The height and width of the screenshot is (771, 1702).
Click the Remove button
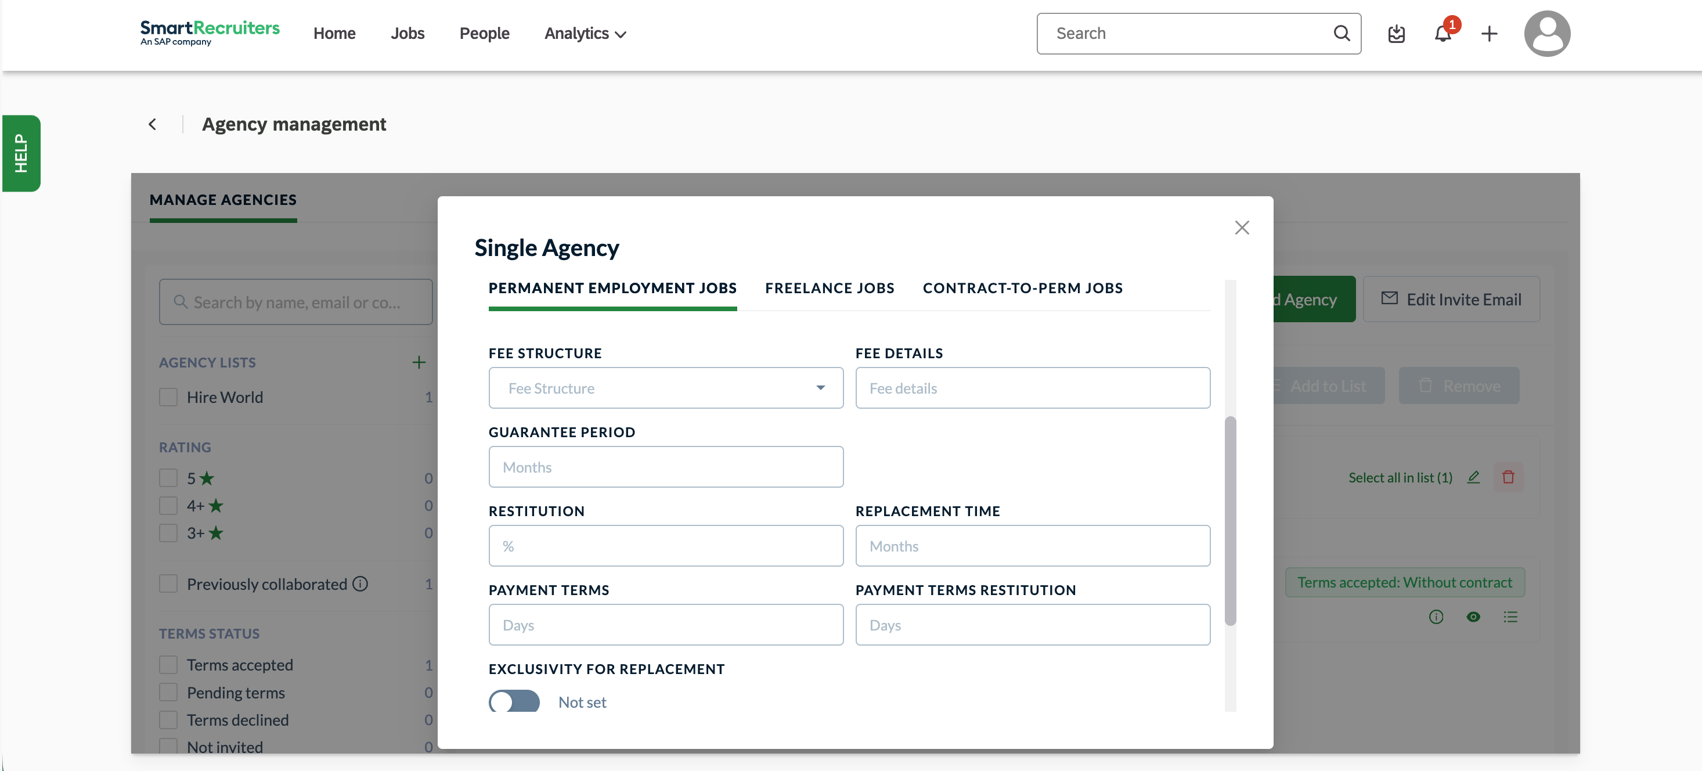[x=1459, y=386]
